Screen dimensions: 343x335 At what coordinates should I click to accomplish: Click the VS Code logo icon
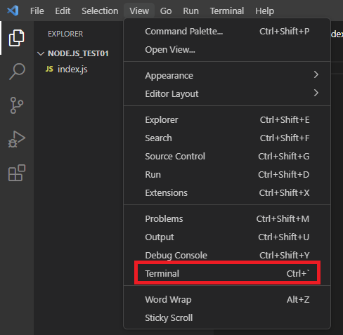(13, 11)
